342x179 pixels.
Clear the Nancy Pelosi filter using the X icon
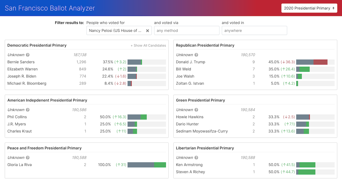coord(147,30)
